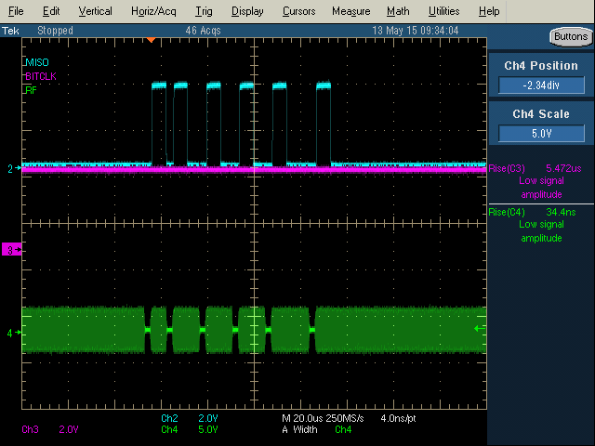Click the orange trigger position marker
Viewport: 595px width, 446px height.
(x=152, y=40)
